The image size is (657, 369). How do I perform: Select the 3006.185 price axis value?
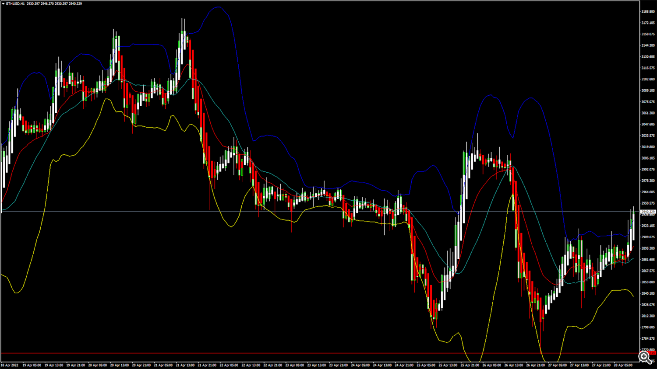point(648,158)
